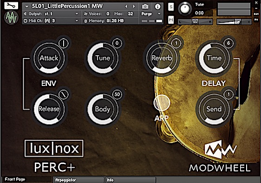Click the MIDI icon beside Midi Ch
Viewport: 261px width, 183px height.
coord(25,21)
